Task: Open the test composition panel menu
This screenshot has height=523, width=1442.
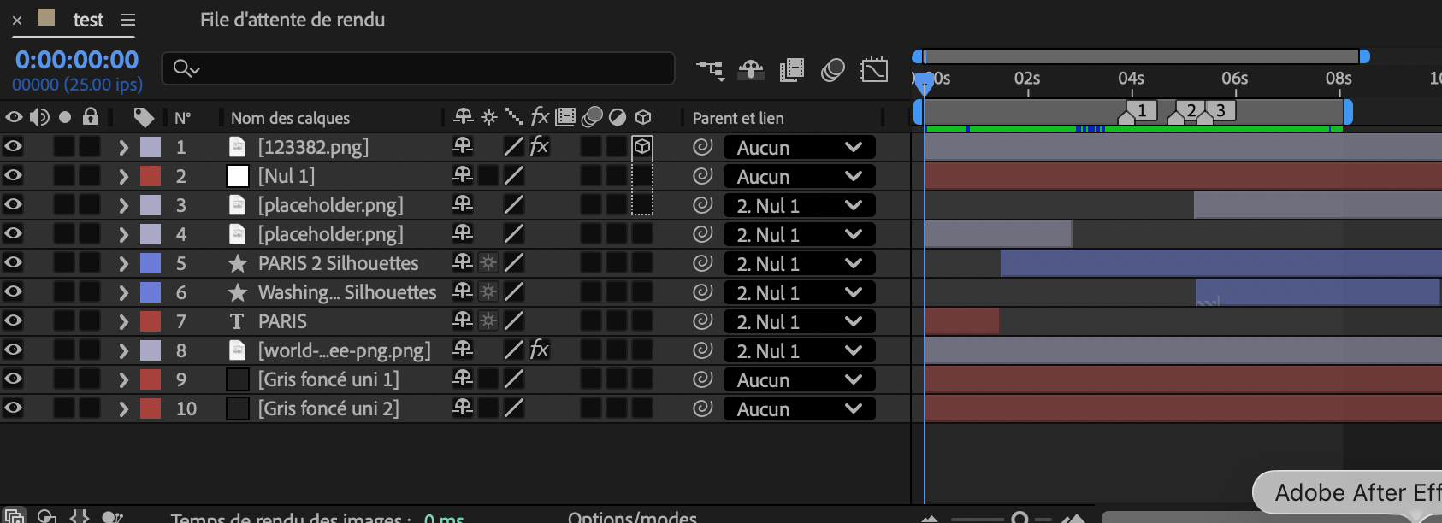Action: (x=128, y=20)
